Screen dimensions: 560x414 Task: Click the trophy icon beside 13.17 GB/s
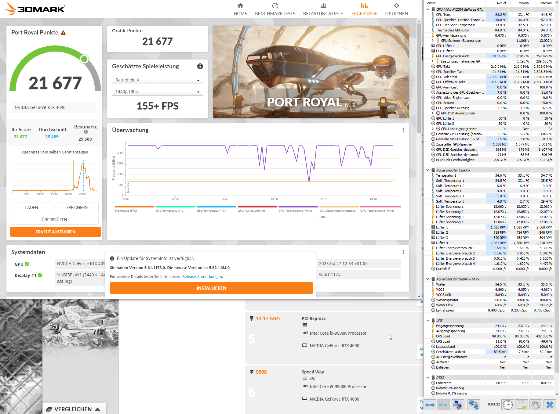[252, 319]
